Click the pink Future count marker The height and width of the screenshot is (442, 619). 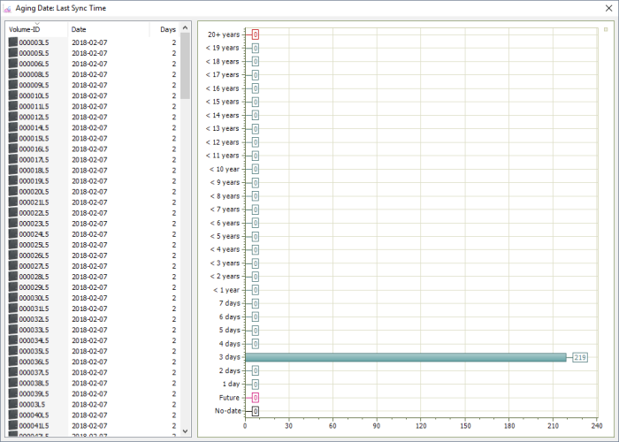256,398
